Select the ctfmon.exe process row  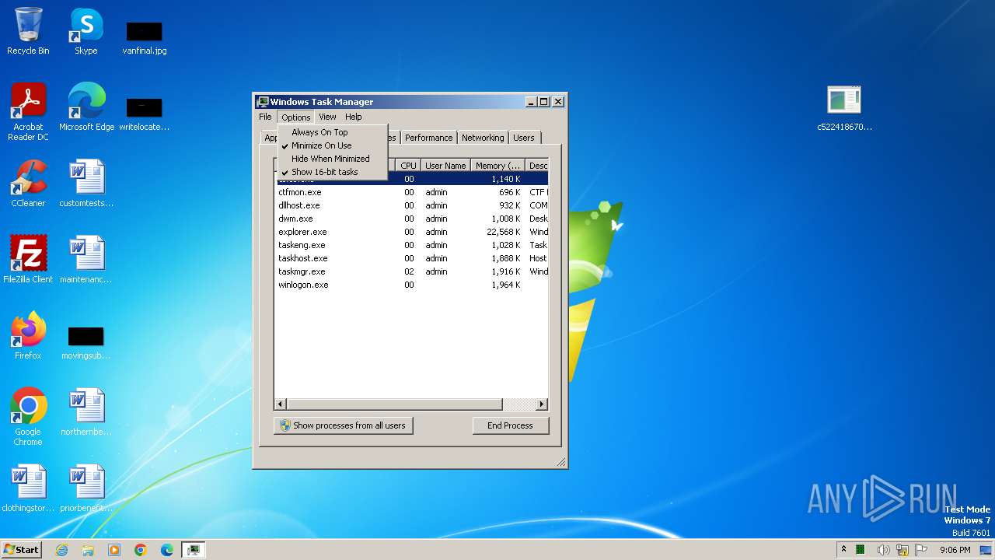click(x=411, y=192)
